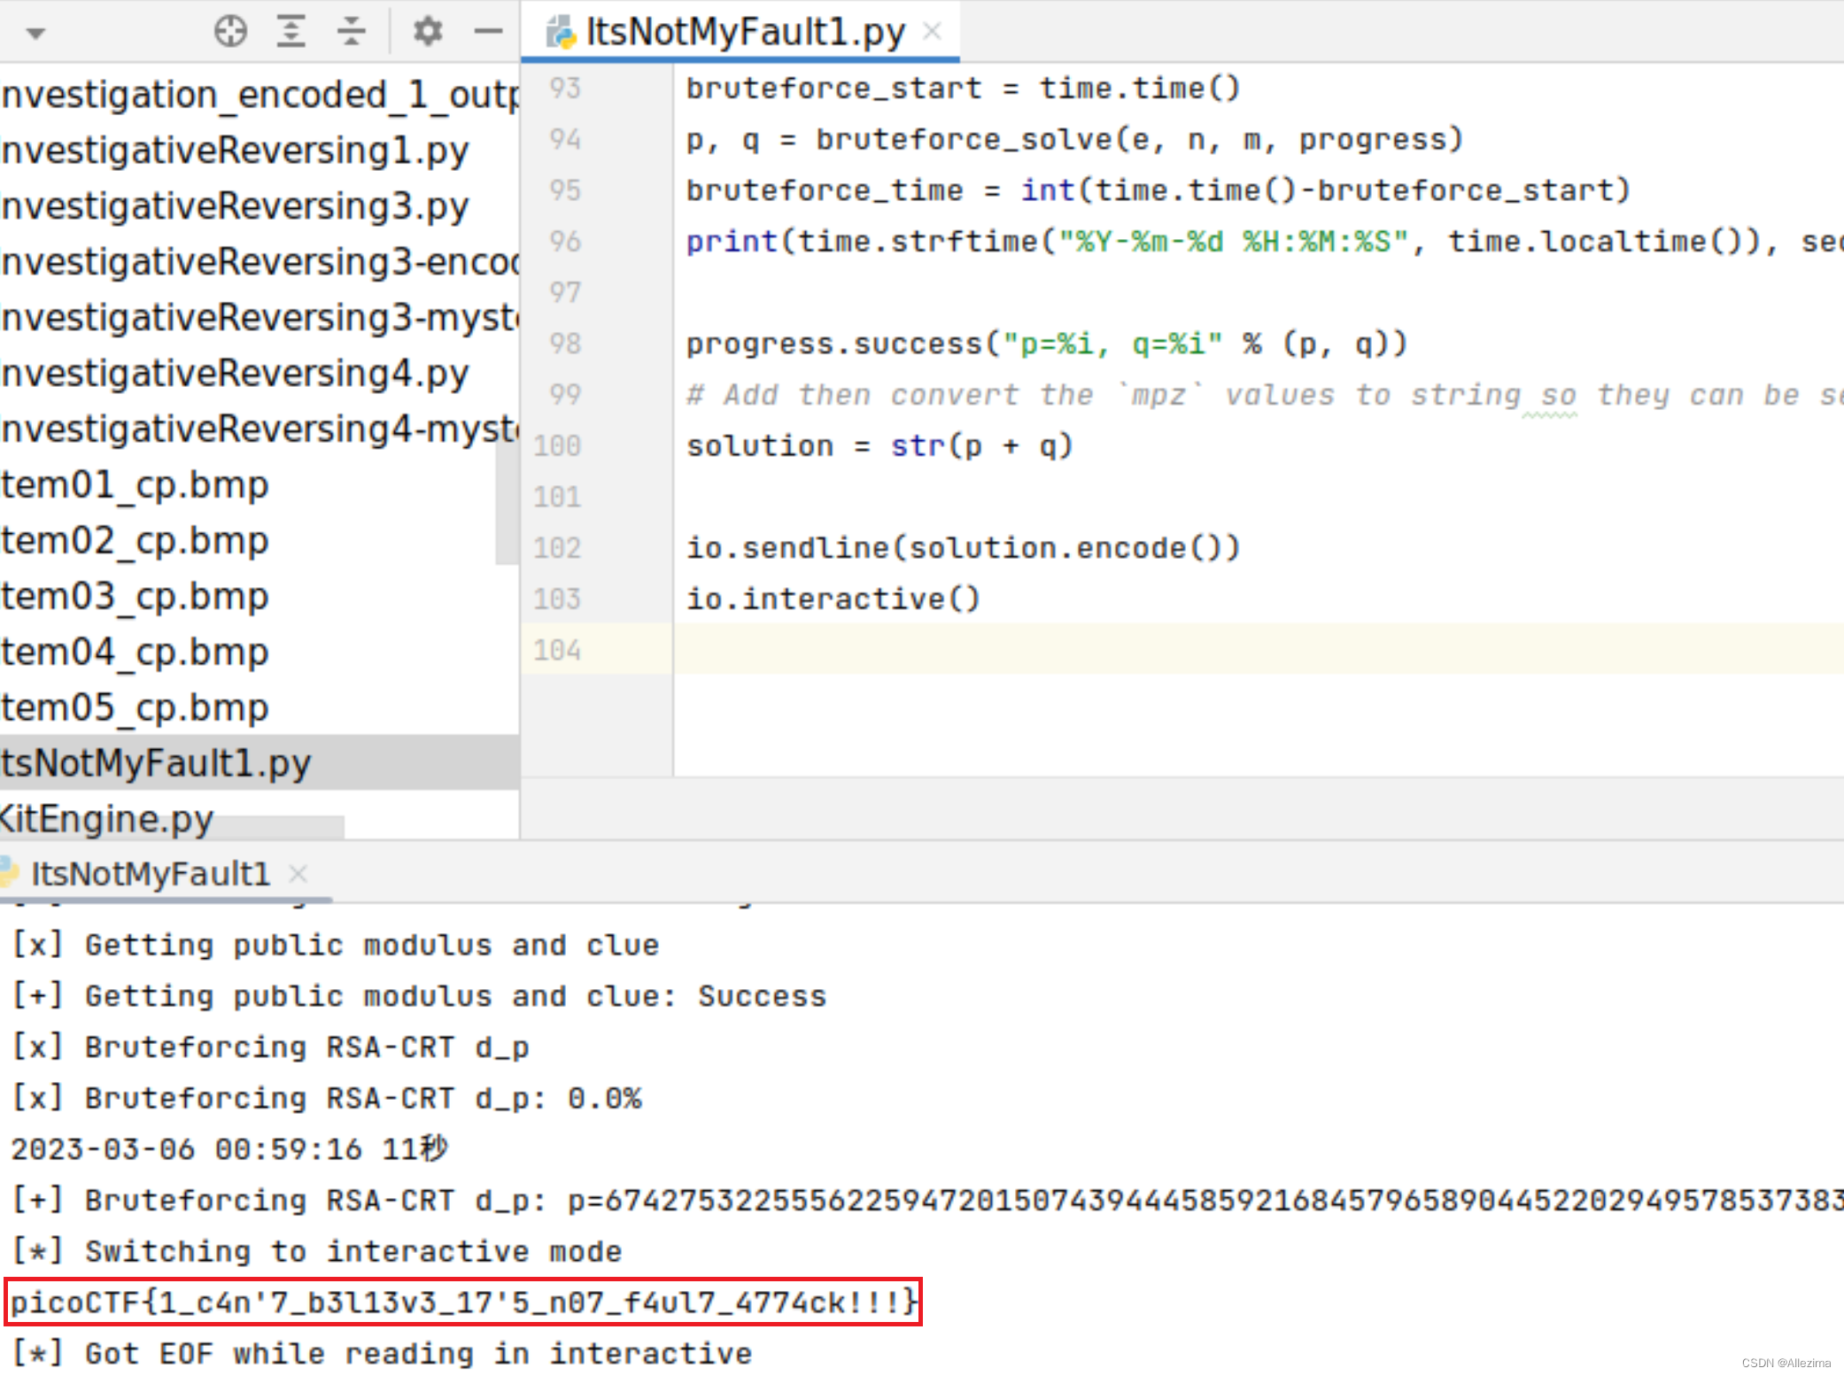The image size is (1844, 1376).
Task: Select tem03_cp.bmp in the file list
Action: pos(135,596)
